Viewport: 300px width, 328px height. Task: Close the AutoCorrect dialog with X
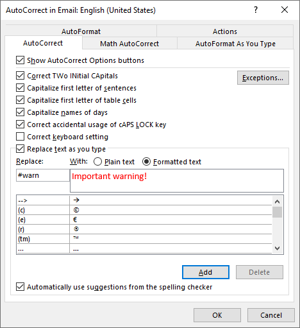click(285, 10)
